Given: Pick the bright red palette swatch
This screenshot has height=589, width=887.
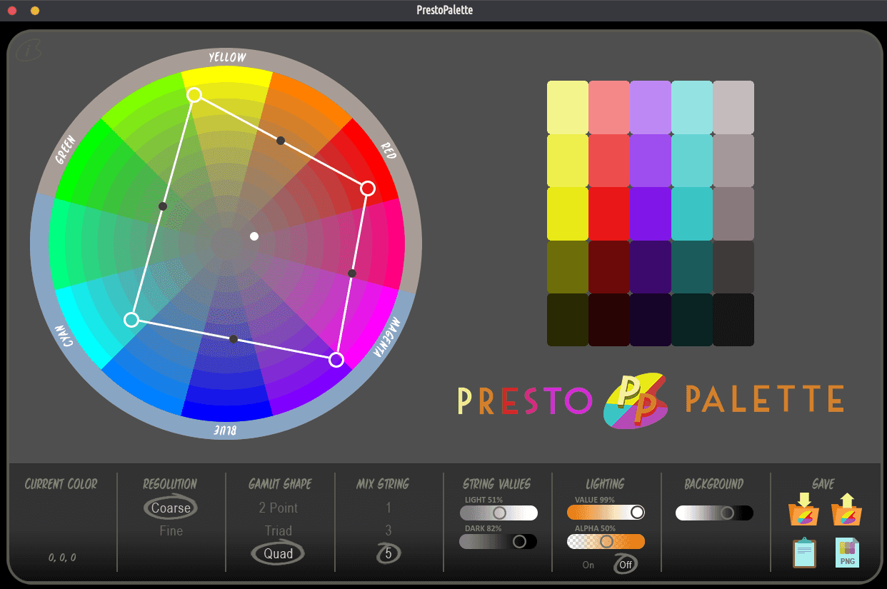Looking at the screenshot, I should click(609, 213).
